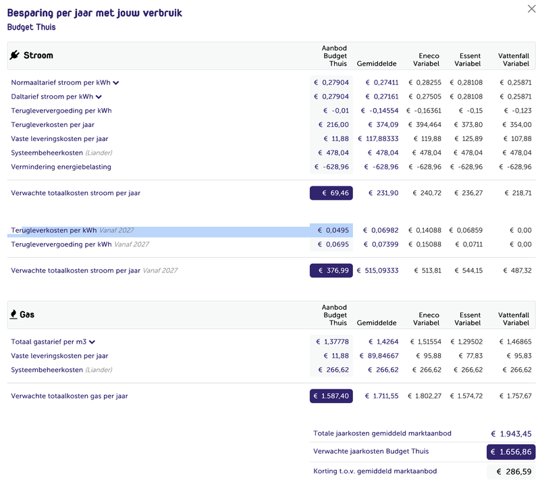Close the savings overview dialog

531,9
